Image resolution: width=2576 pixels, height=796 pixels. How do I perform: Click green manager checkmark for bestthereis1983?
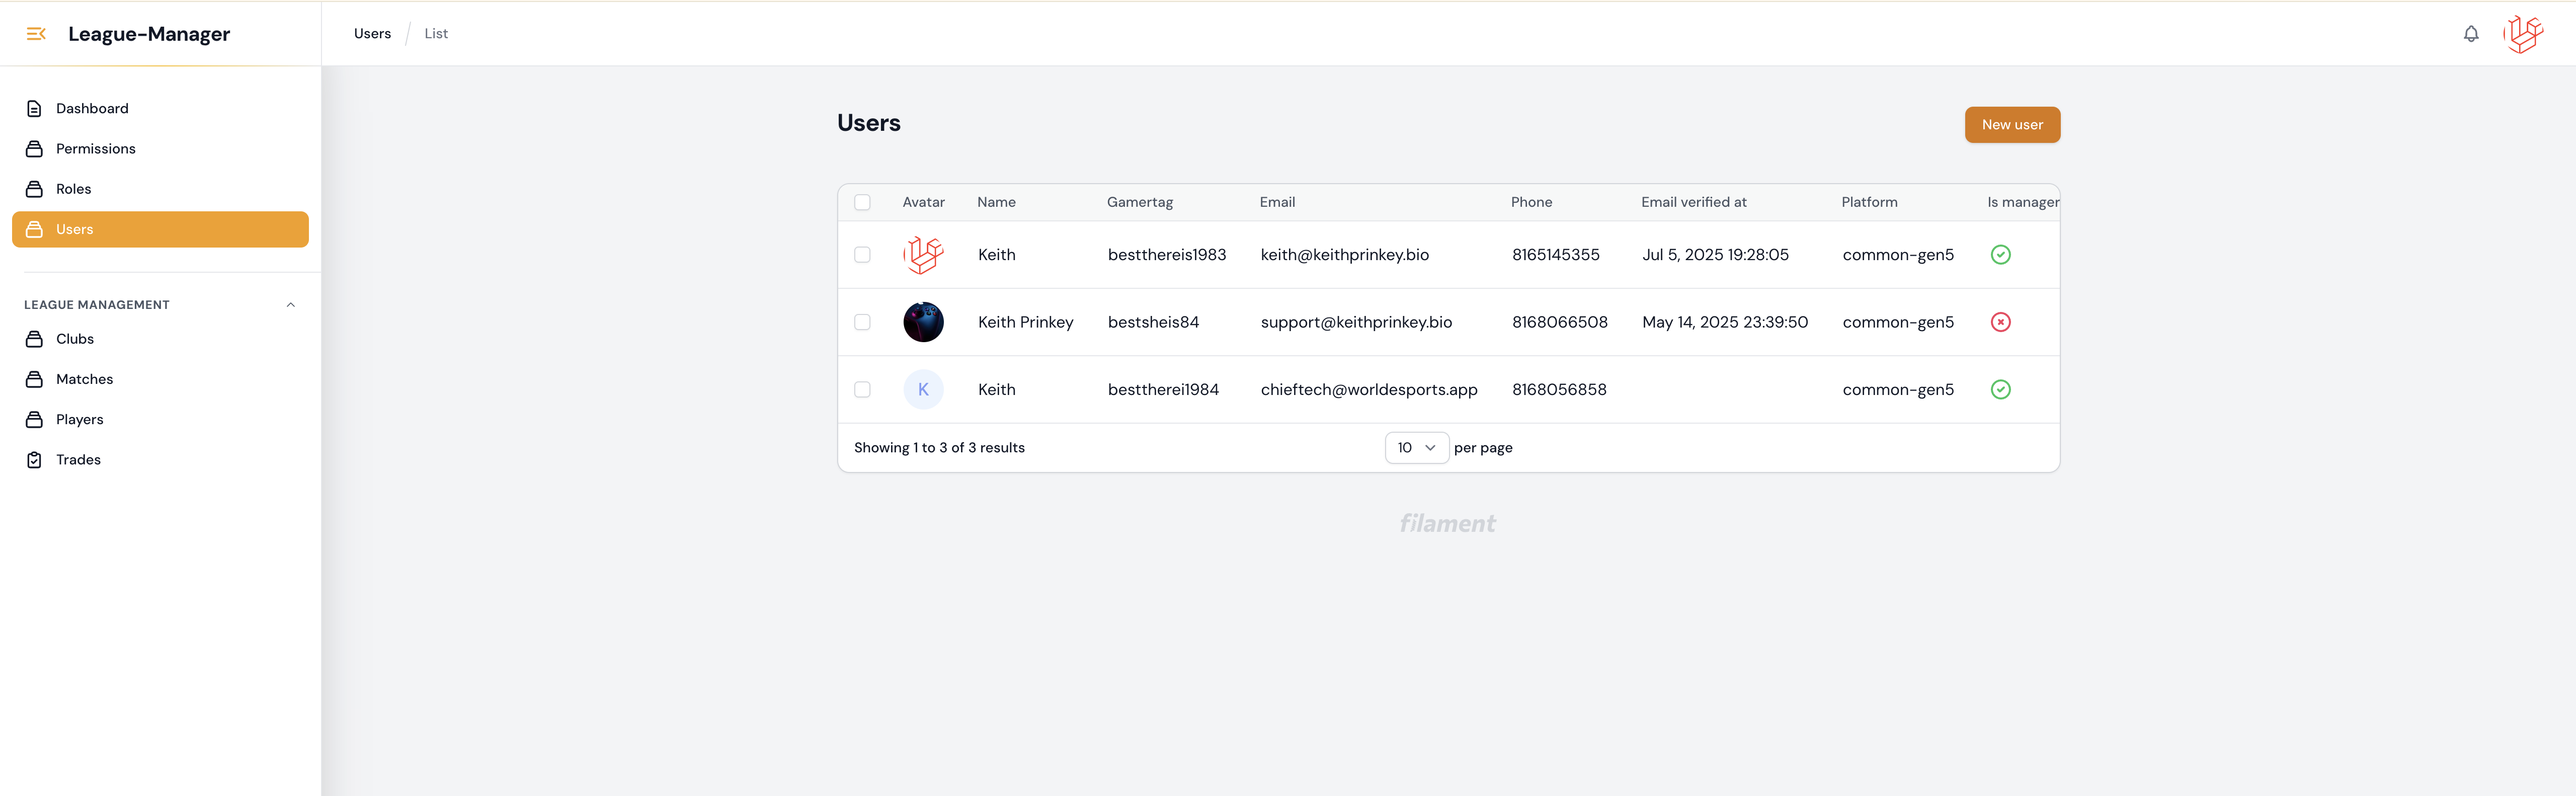tap(2000, 255)
